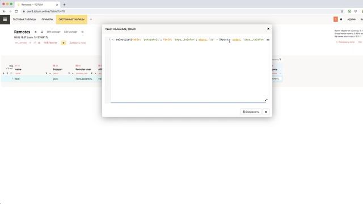Click the 'test' cell in the table row
The image size is (363, 204).
point(17,79)
